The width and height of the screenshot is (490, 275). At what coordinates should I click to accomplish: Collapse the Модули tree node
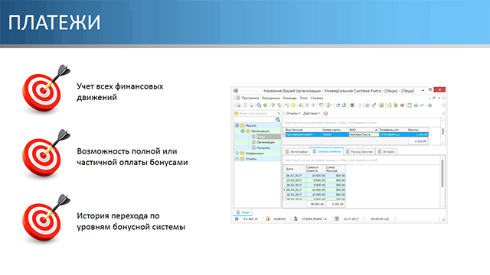237,125
